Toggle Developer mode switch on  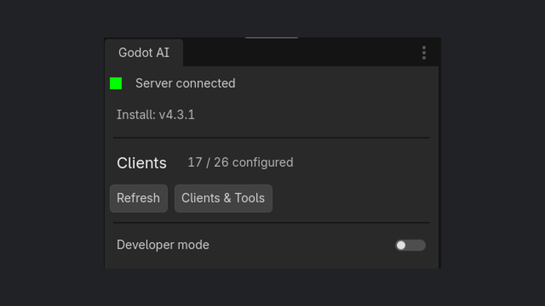tap(410, 245)
